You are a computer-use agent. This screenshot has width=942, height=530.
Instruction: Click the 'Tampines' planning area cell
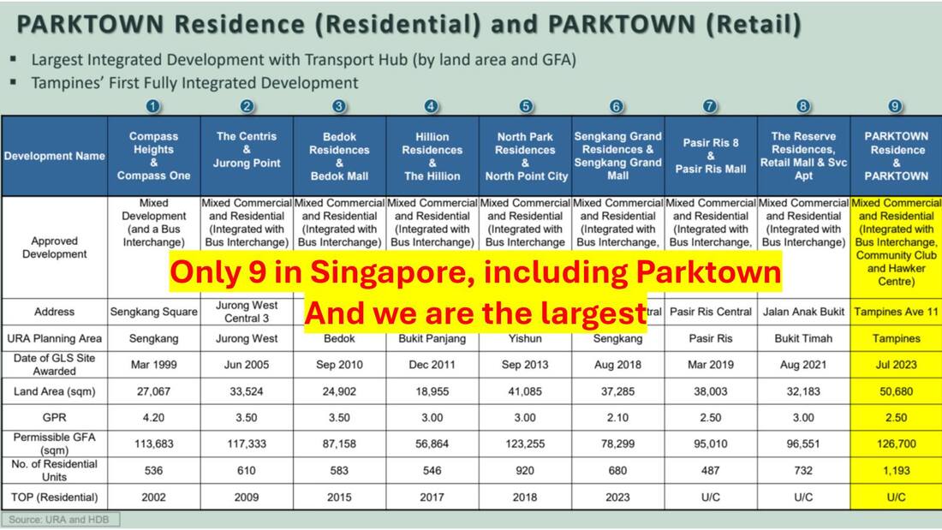pos(897,338)
